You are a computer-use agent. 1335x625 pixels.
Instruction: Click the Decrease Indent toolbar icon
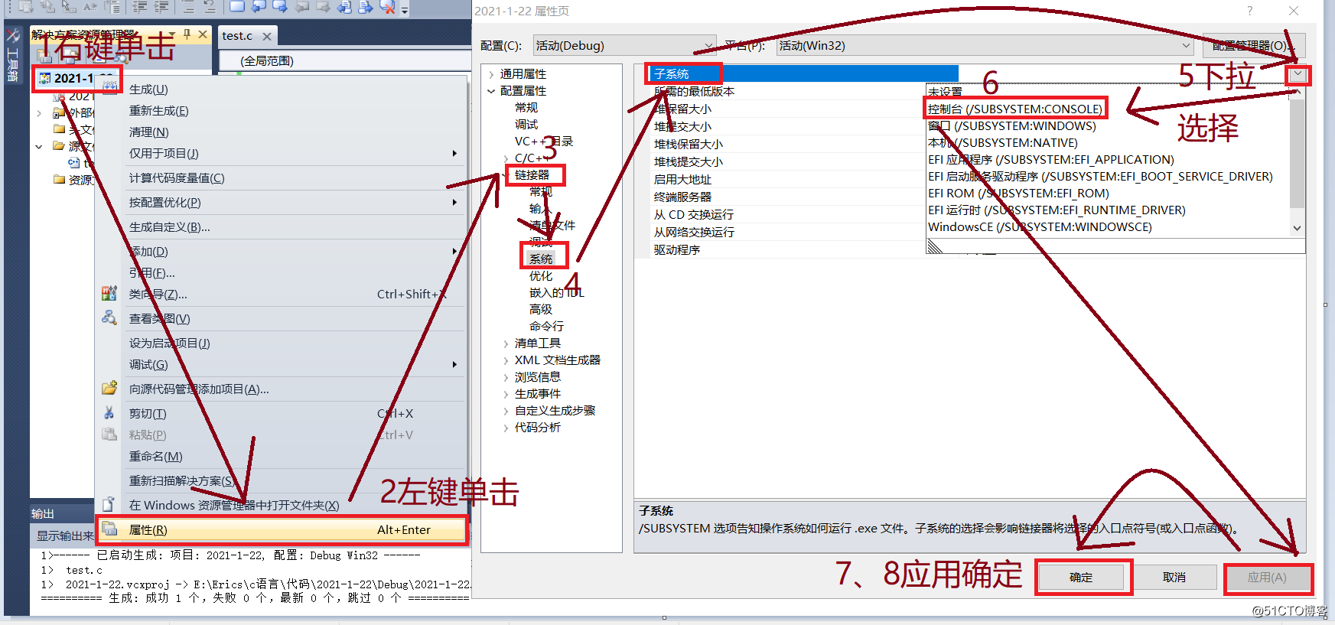coord(139,7)
